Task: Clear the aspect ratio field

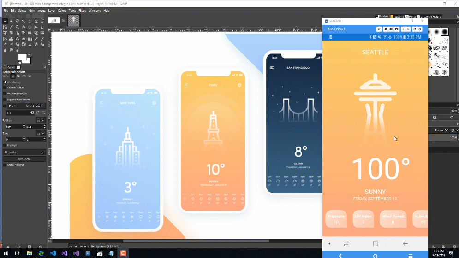Action: point(32,112)
